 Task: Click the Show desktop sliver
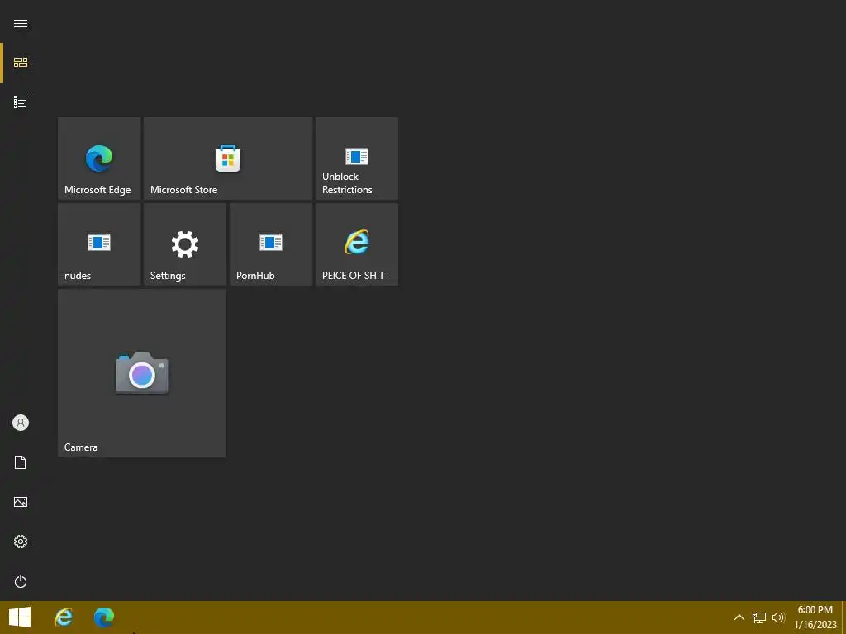pos(844,617)
